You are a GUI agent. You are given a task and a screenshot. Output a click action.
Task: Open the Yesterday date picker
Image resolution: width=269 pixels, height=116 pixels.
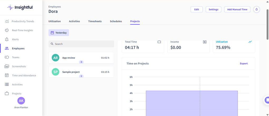click(59, 33)
